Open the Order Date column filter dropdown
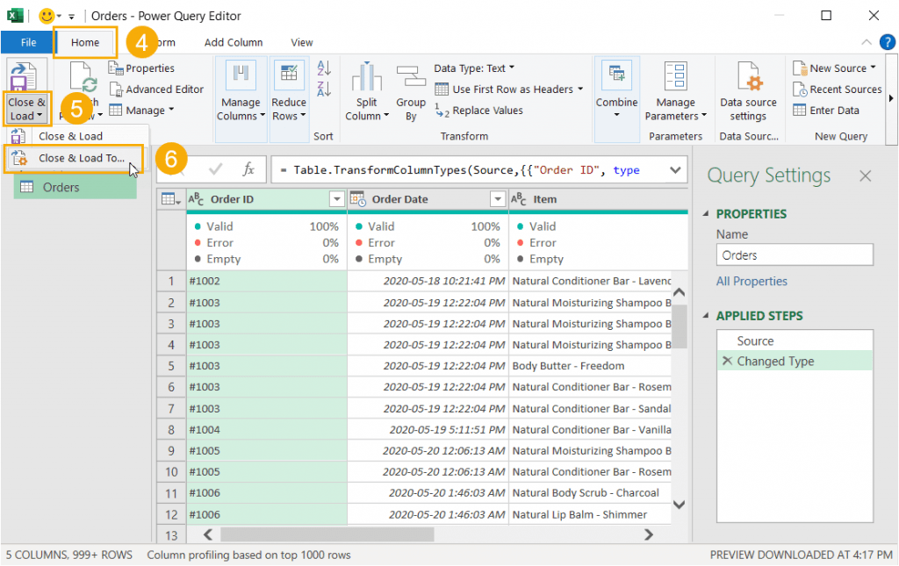The height and width of the screenshot is (566, 899). click(498, 199)
